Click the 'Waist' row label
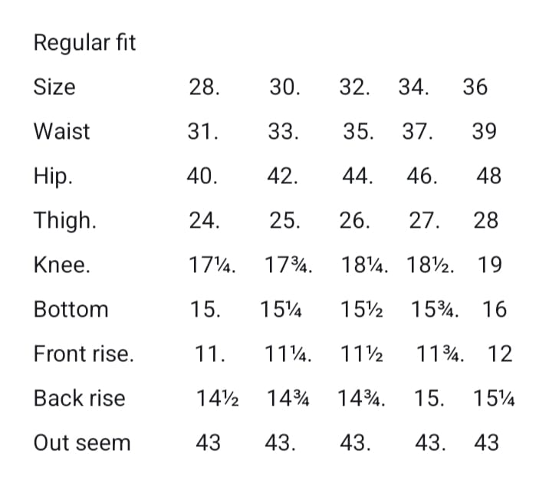549x503 pixels. [61, 132]
